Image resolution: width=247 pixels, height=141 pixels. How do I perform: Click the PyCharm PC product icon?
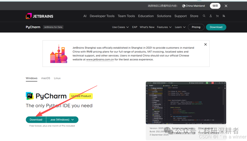(30, 96)
